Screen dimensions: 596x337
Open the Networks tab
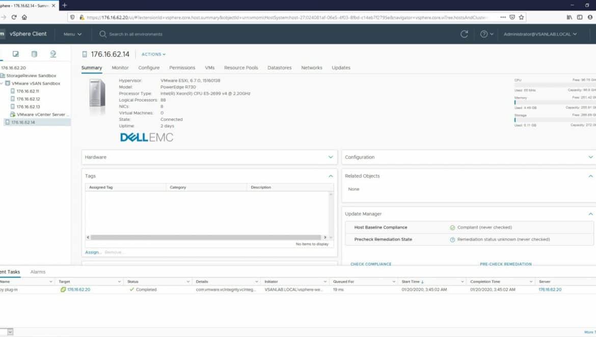(312, 68)
